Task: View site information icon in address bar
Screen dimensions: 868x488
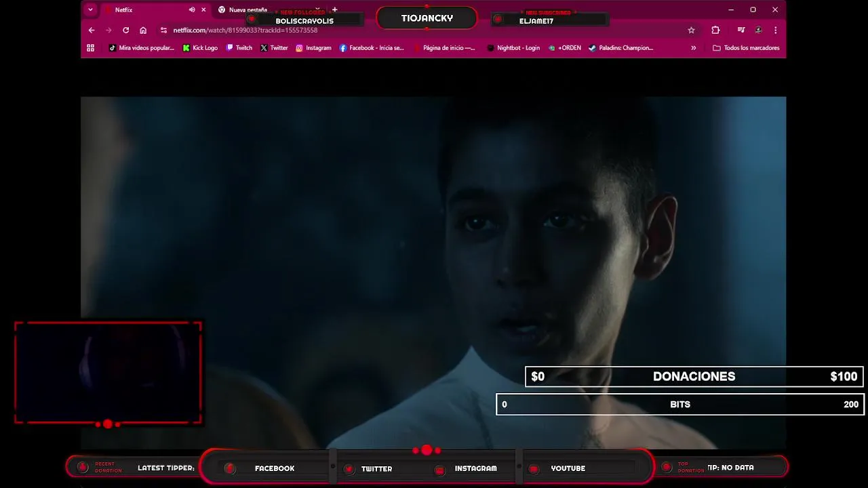Action: (163, 30)
